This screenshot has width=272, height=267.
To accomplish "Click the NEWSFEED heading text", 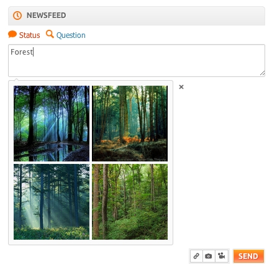I will (x=47, y=16).
